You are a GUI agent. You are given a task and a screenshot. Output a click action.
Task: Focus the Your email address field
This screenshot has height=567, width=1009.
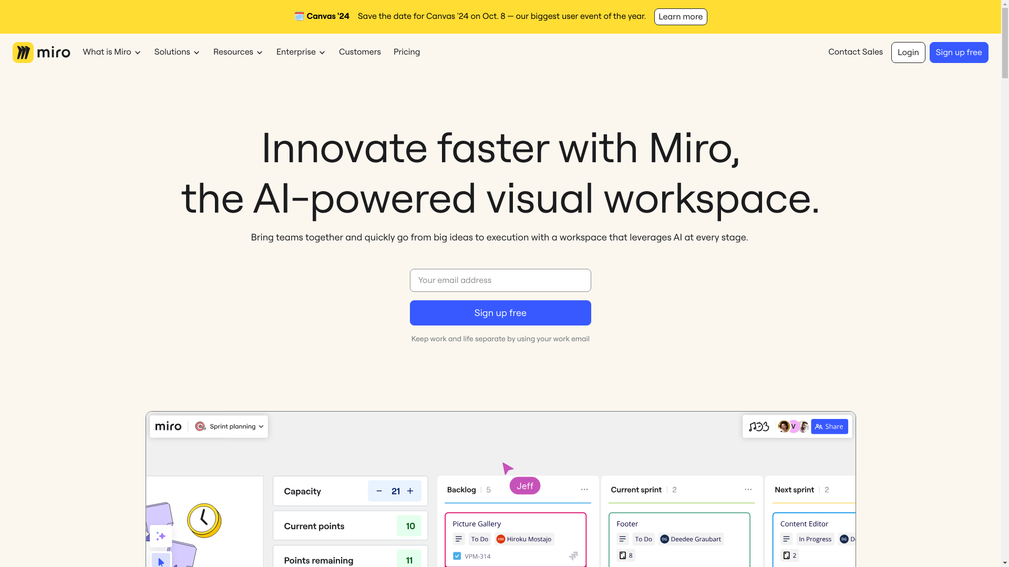pos(500,280)
